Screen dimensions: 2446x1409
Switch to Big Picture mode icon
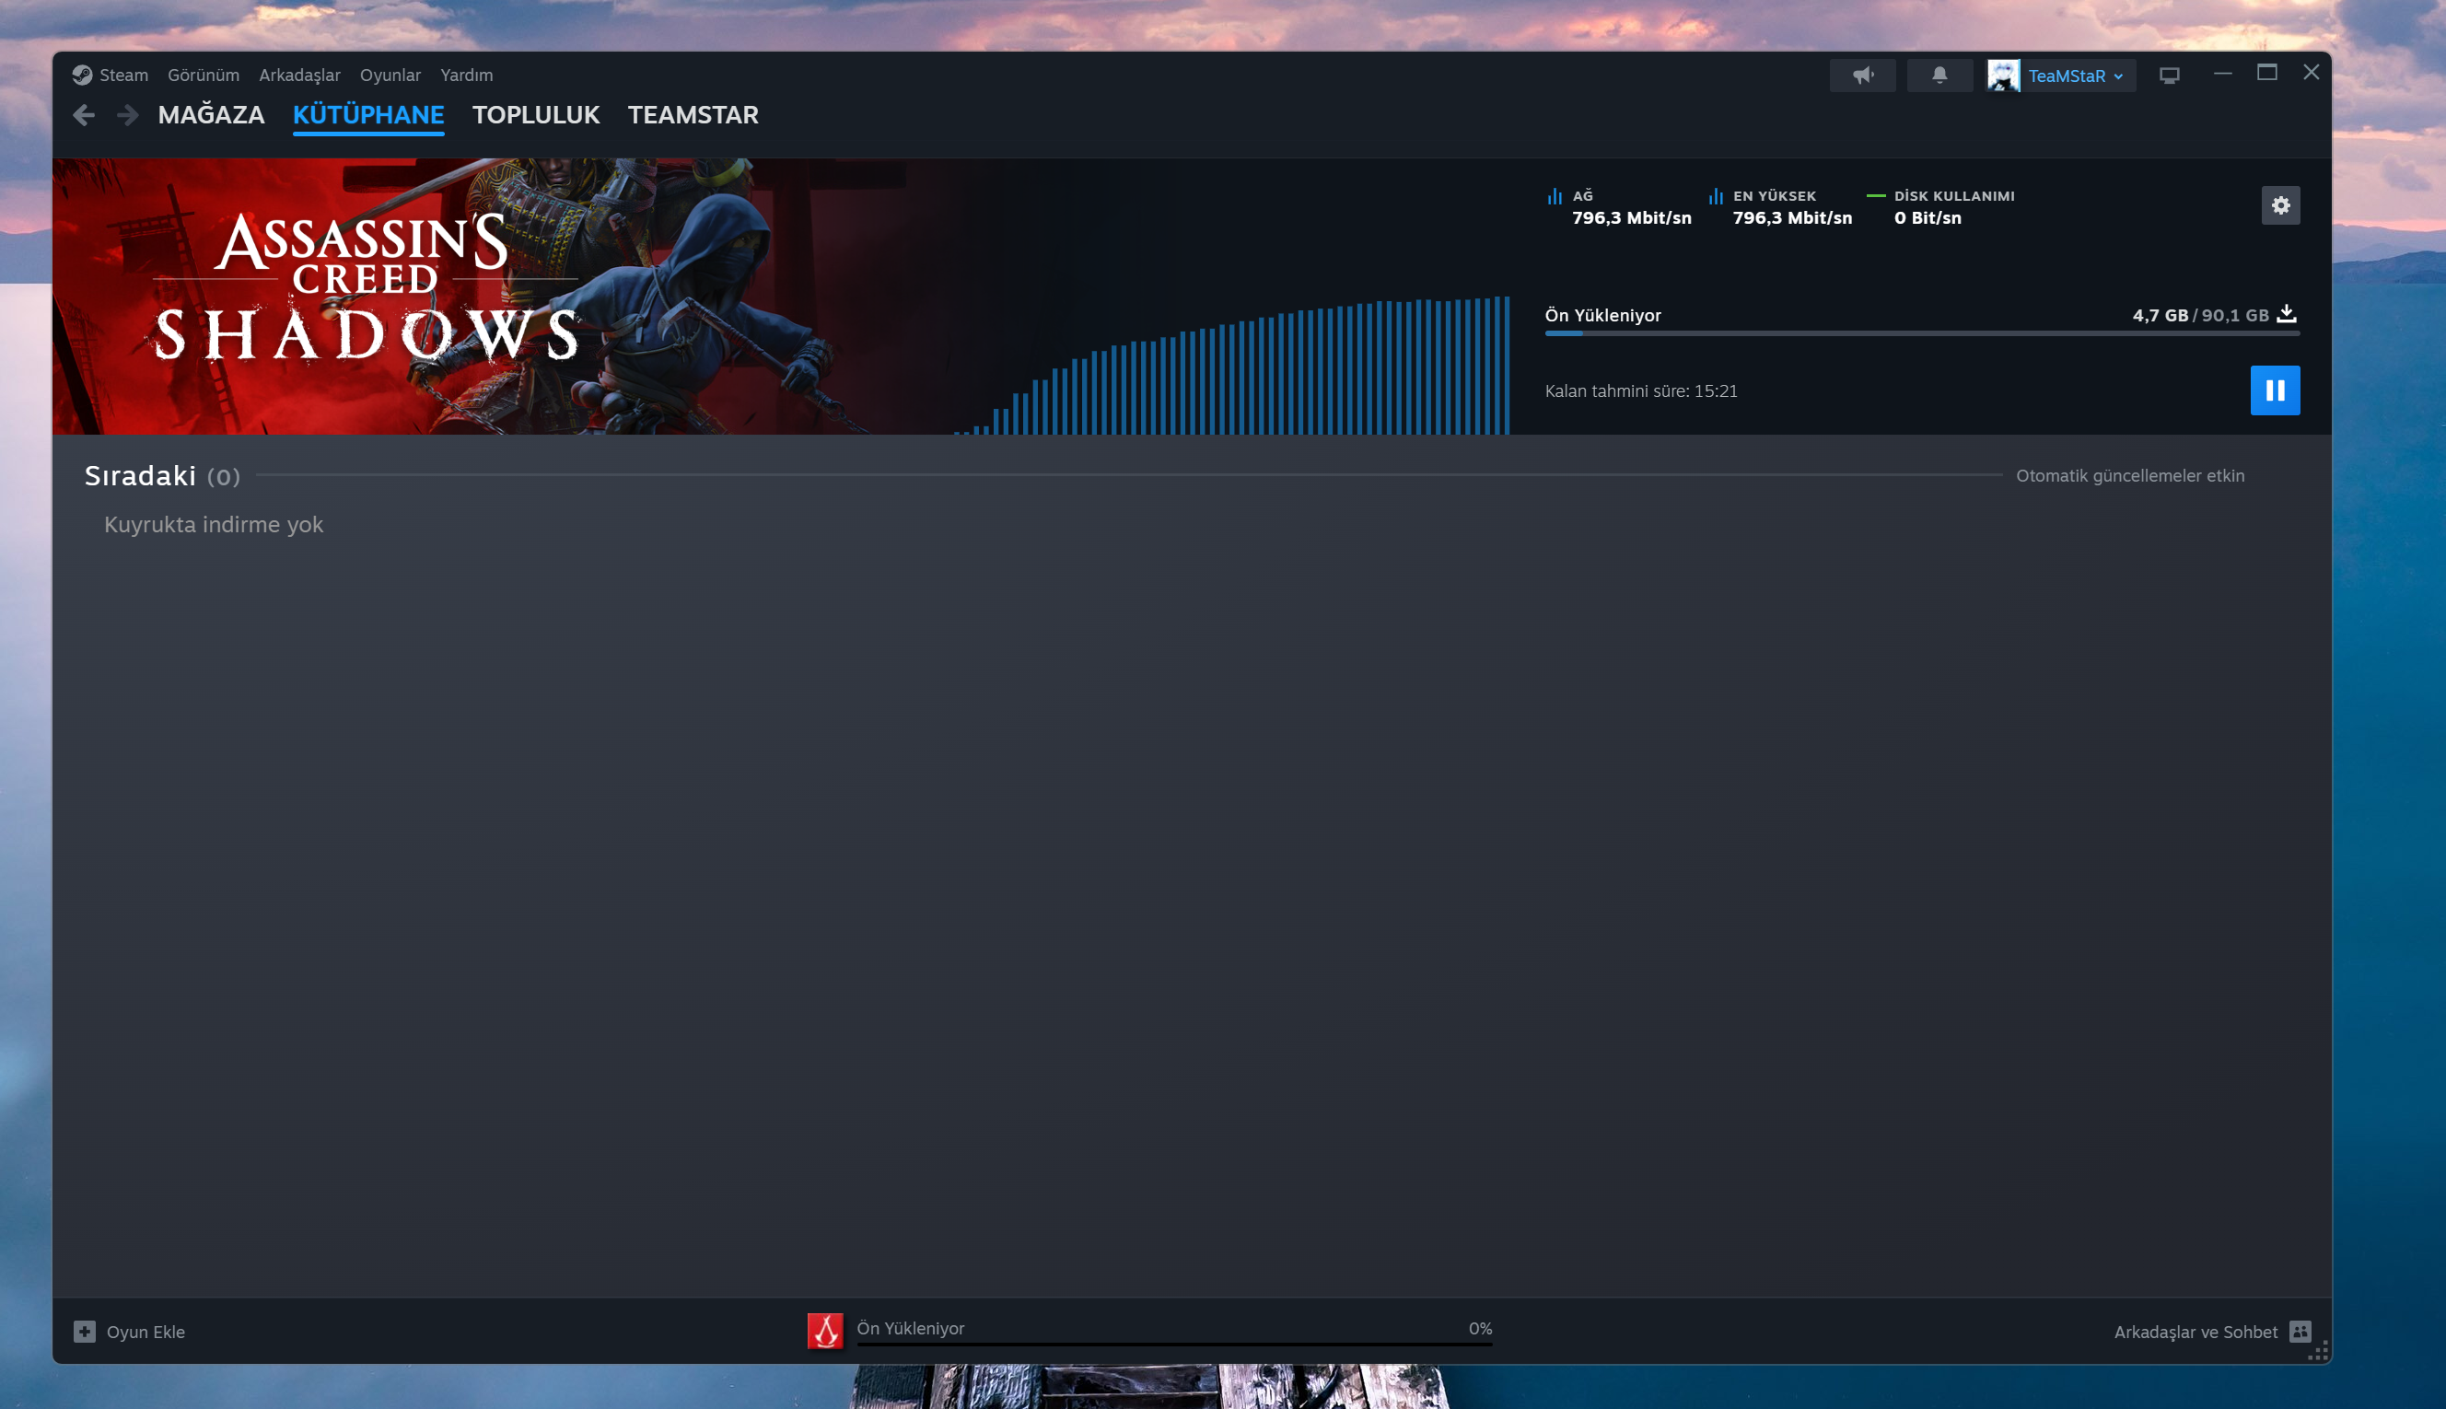pyautogui.click(x=2170, y=76)
